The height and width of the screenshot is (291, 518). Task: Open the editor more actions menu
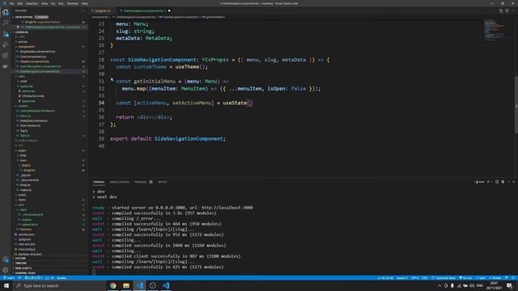click(x=513, y=11)
